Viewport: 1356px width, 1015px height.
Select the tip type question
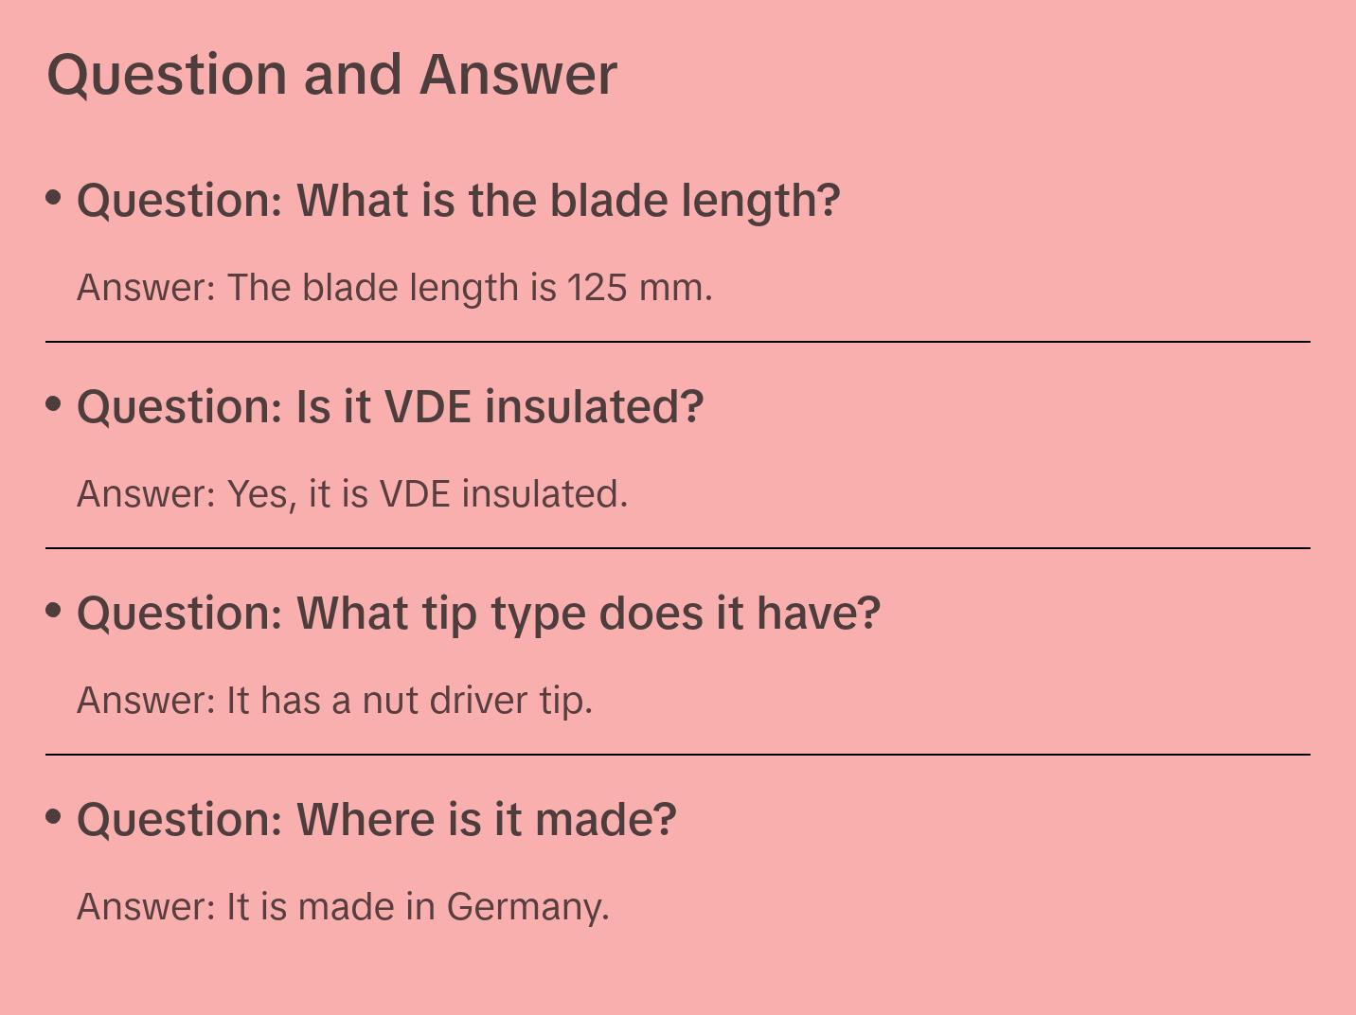(x=478, y=614)
